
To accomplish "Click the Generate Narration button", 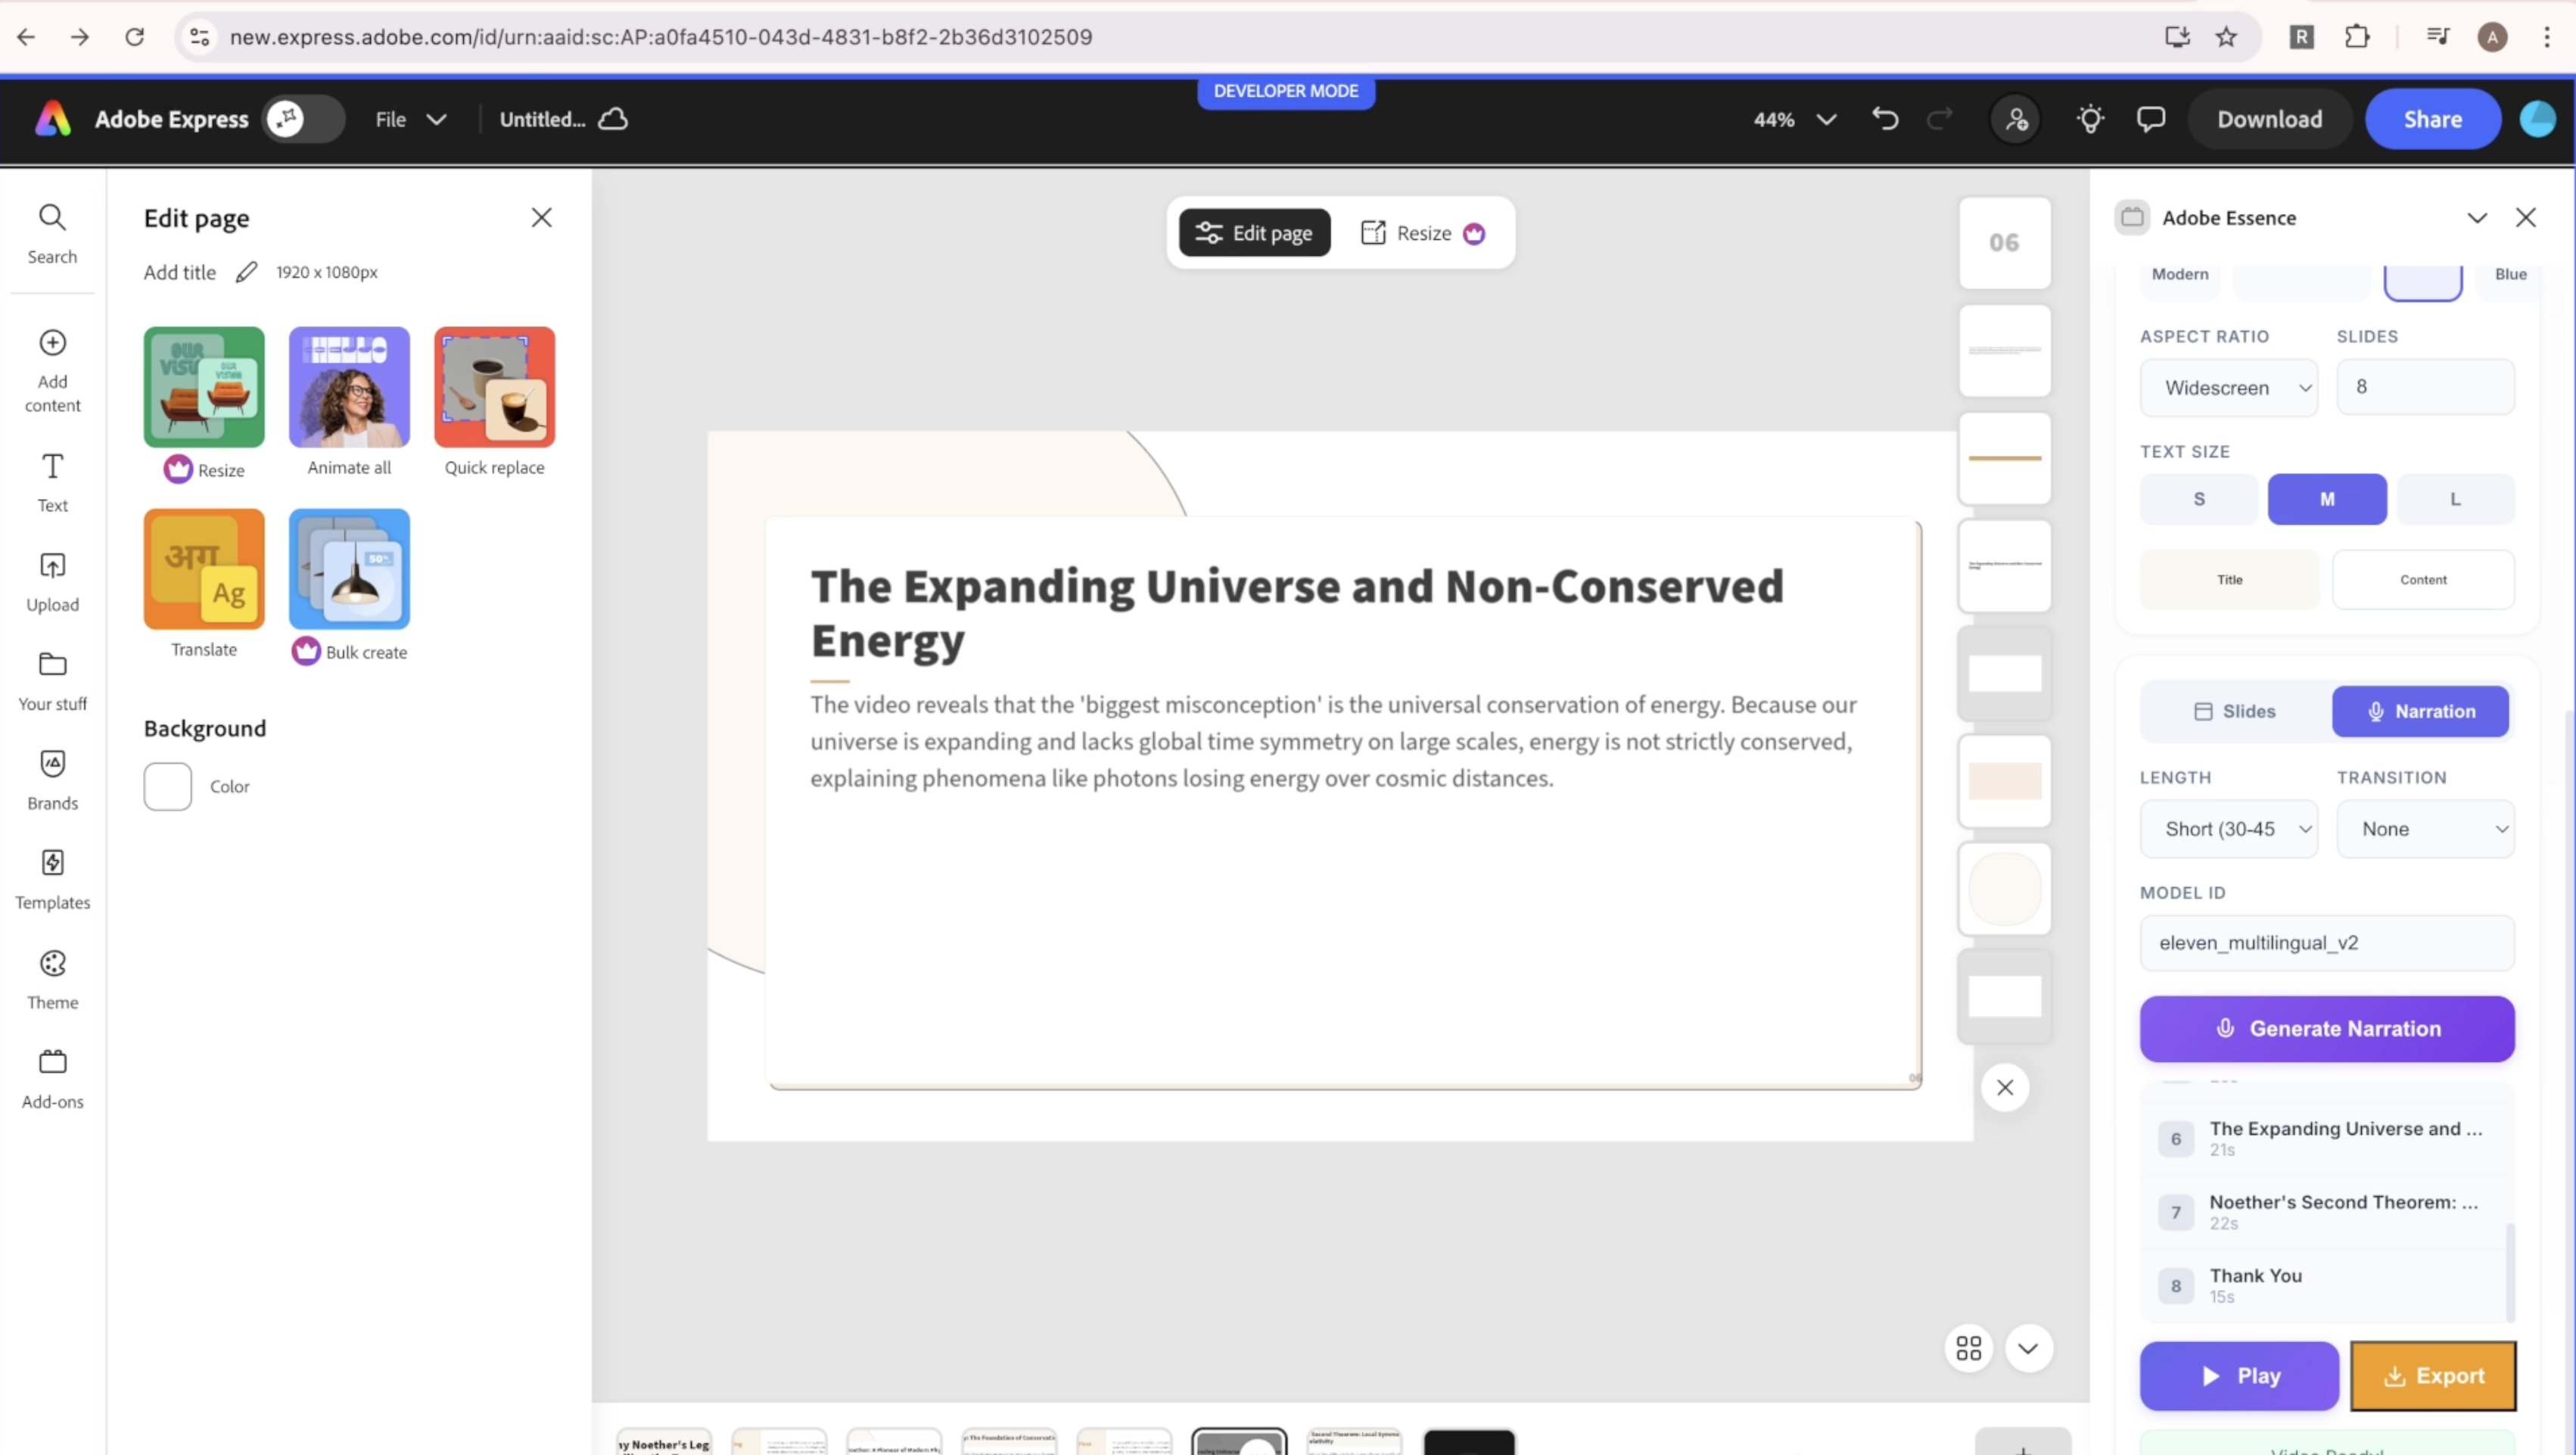I will point(2326,1029).
